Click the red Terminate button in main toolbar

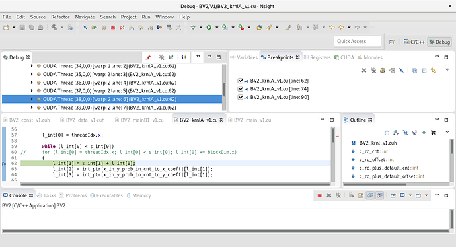point(113,27)
